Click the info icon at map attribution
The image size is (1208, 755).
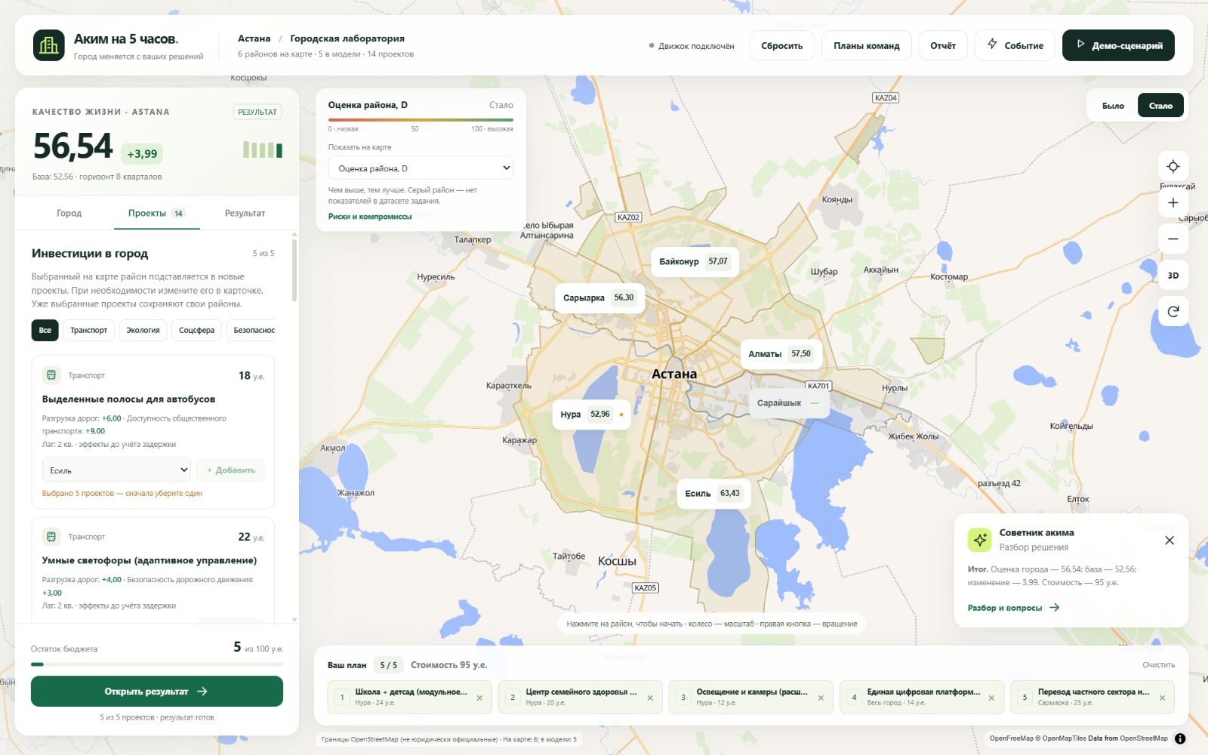[1180, 738]
